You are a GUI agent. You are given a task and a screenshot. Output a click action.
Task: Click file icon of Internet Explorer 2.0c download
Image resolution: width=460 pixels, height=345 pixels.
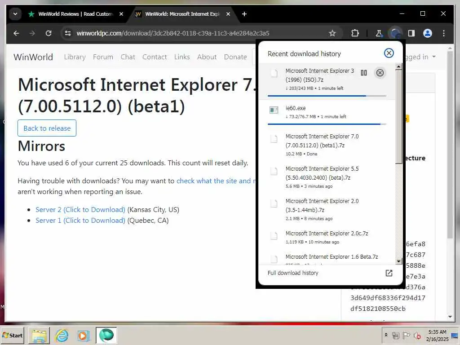(274, 235)
